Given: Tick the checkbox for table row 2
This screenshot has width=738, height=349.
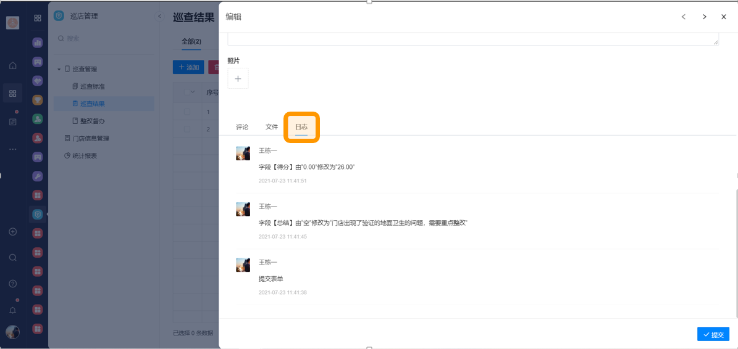Looking at the screenshot, I should pos(187,129).
